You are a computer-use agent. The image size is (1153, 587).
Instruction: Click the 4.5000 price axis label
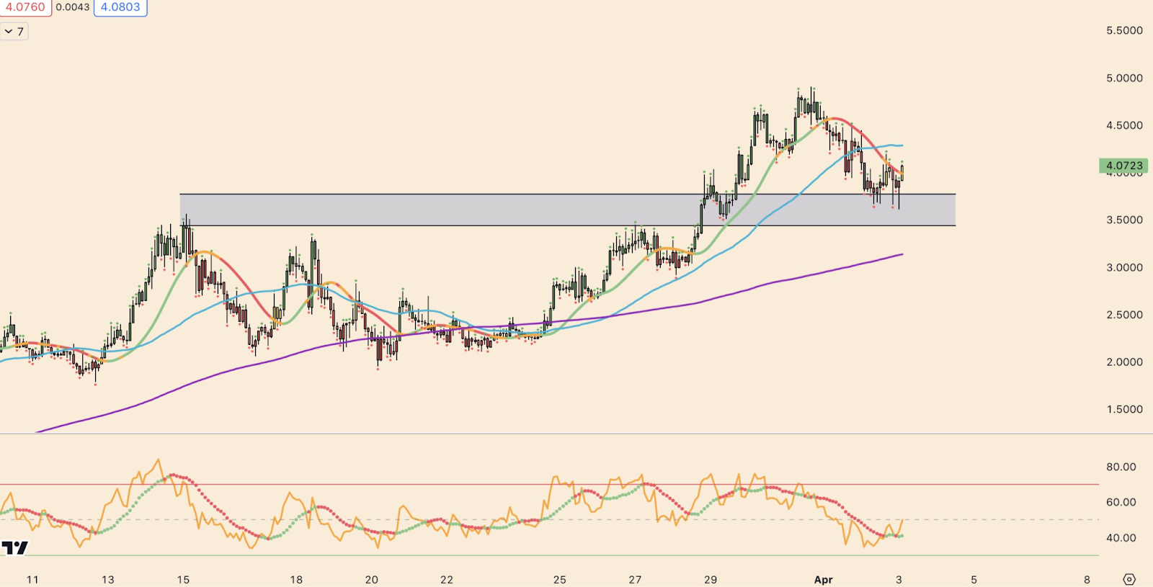pos(1124,125)
